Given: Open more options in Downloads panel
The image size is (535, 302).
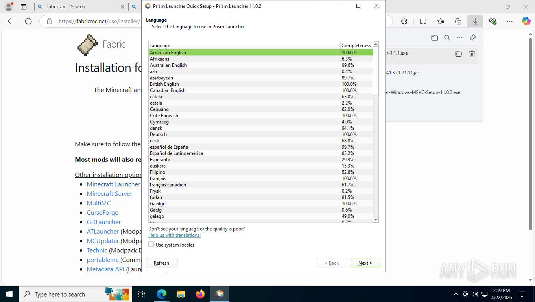Looking at the screenshot, I should pos(460,38).
